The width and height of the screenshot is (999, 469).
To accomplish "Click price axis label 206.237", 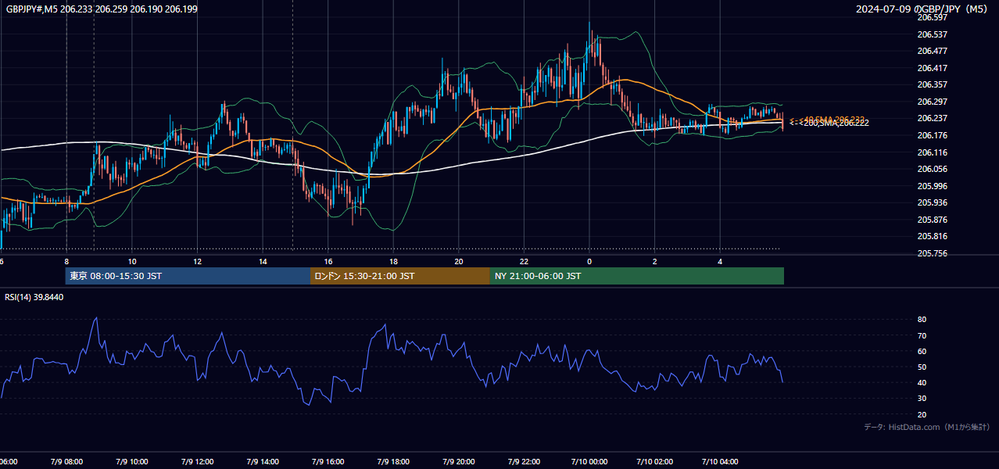I will 932,118.
